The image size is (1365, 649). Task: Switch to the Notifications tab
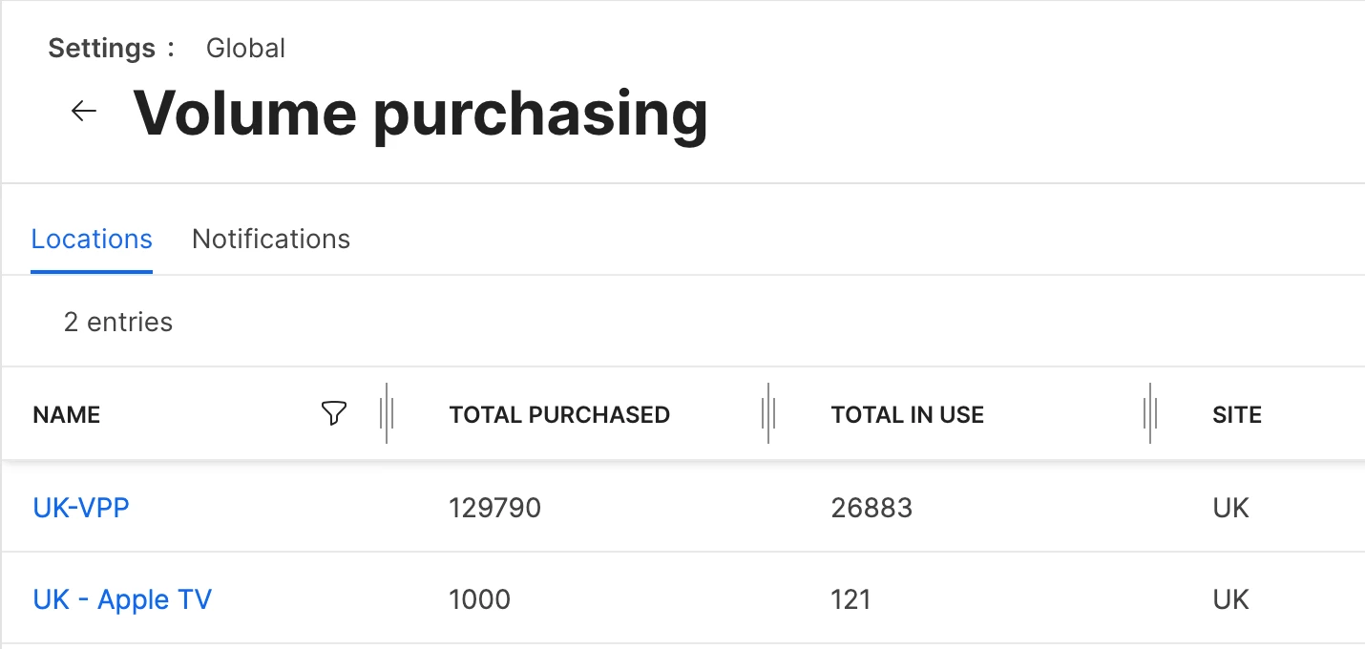pyautogui.click(x=271, y=239)
